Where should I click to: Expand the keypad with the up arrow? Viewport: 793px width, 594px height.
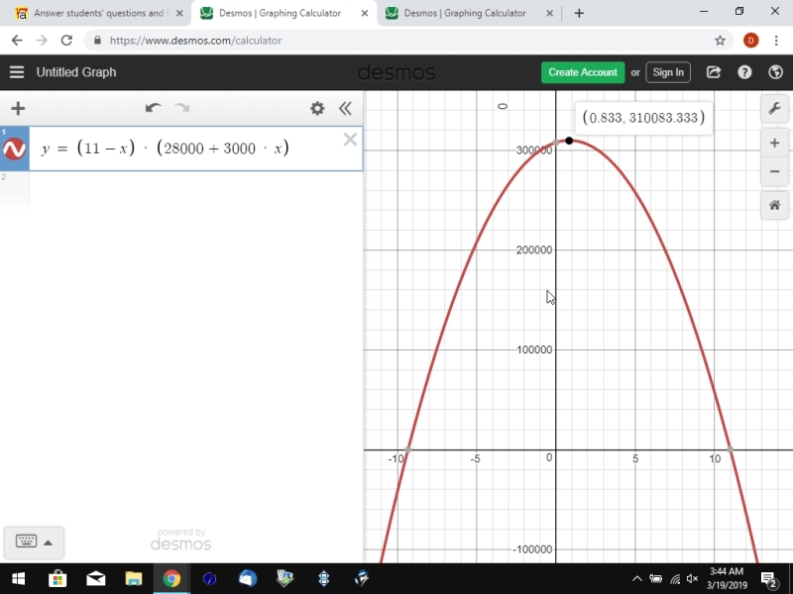click(x=48, y=543)
